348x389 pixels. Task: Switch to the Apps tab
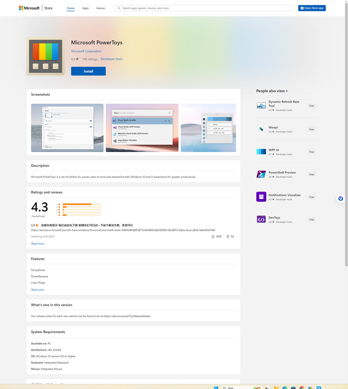[85, 8]
